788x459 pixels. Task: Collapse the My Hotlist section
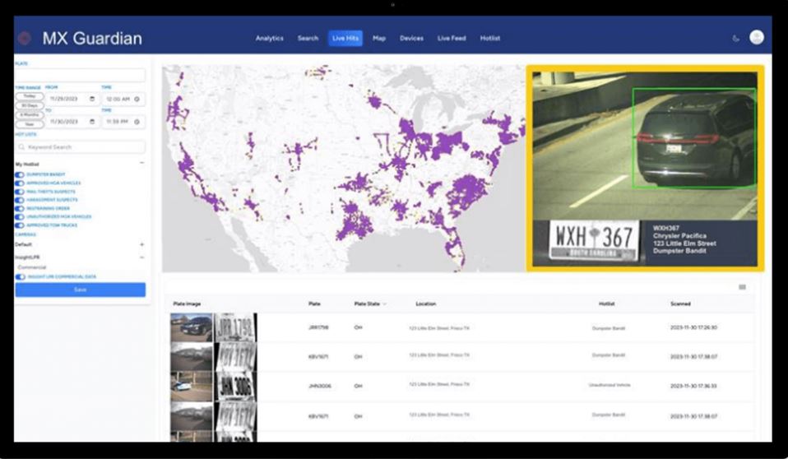(141, 164)
